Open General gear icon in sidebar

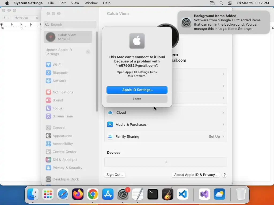48,128
